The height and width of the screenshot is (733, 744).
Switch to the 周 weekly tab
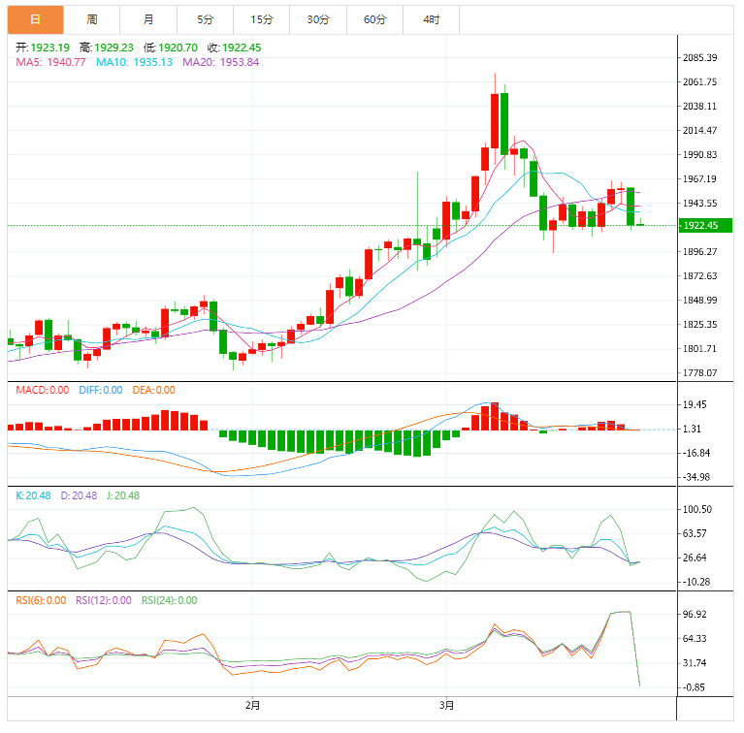pyautogui.click(x=91, y=20)
